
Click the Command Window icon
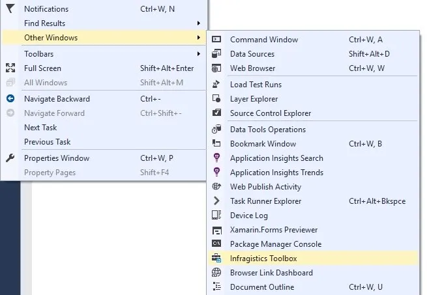click(x=217, y=40)
